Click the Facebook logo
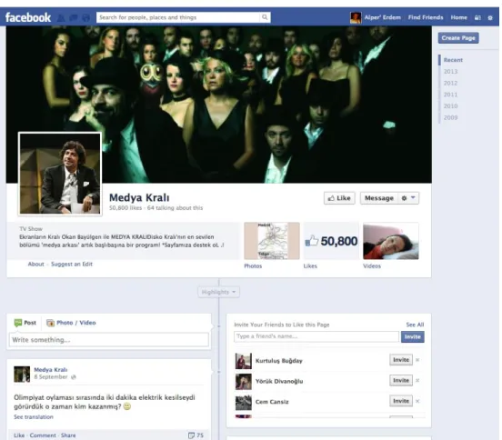Image resolution: width=502 pixels, height=440 pixels. [28, 17]
